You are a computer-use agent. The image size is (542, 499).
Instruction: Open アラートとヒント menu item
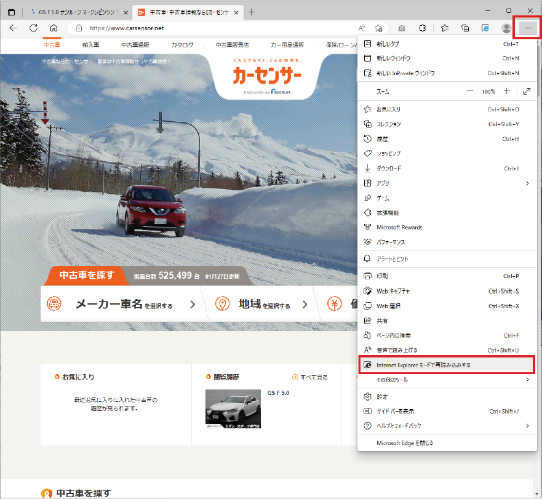click(447, 258)
